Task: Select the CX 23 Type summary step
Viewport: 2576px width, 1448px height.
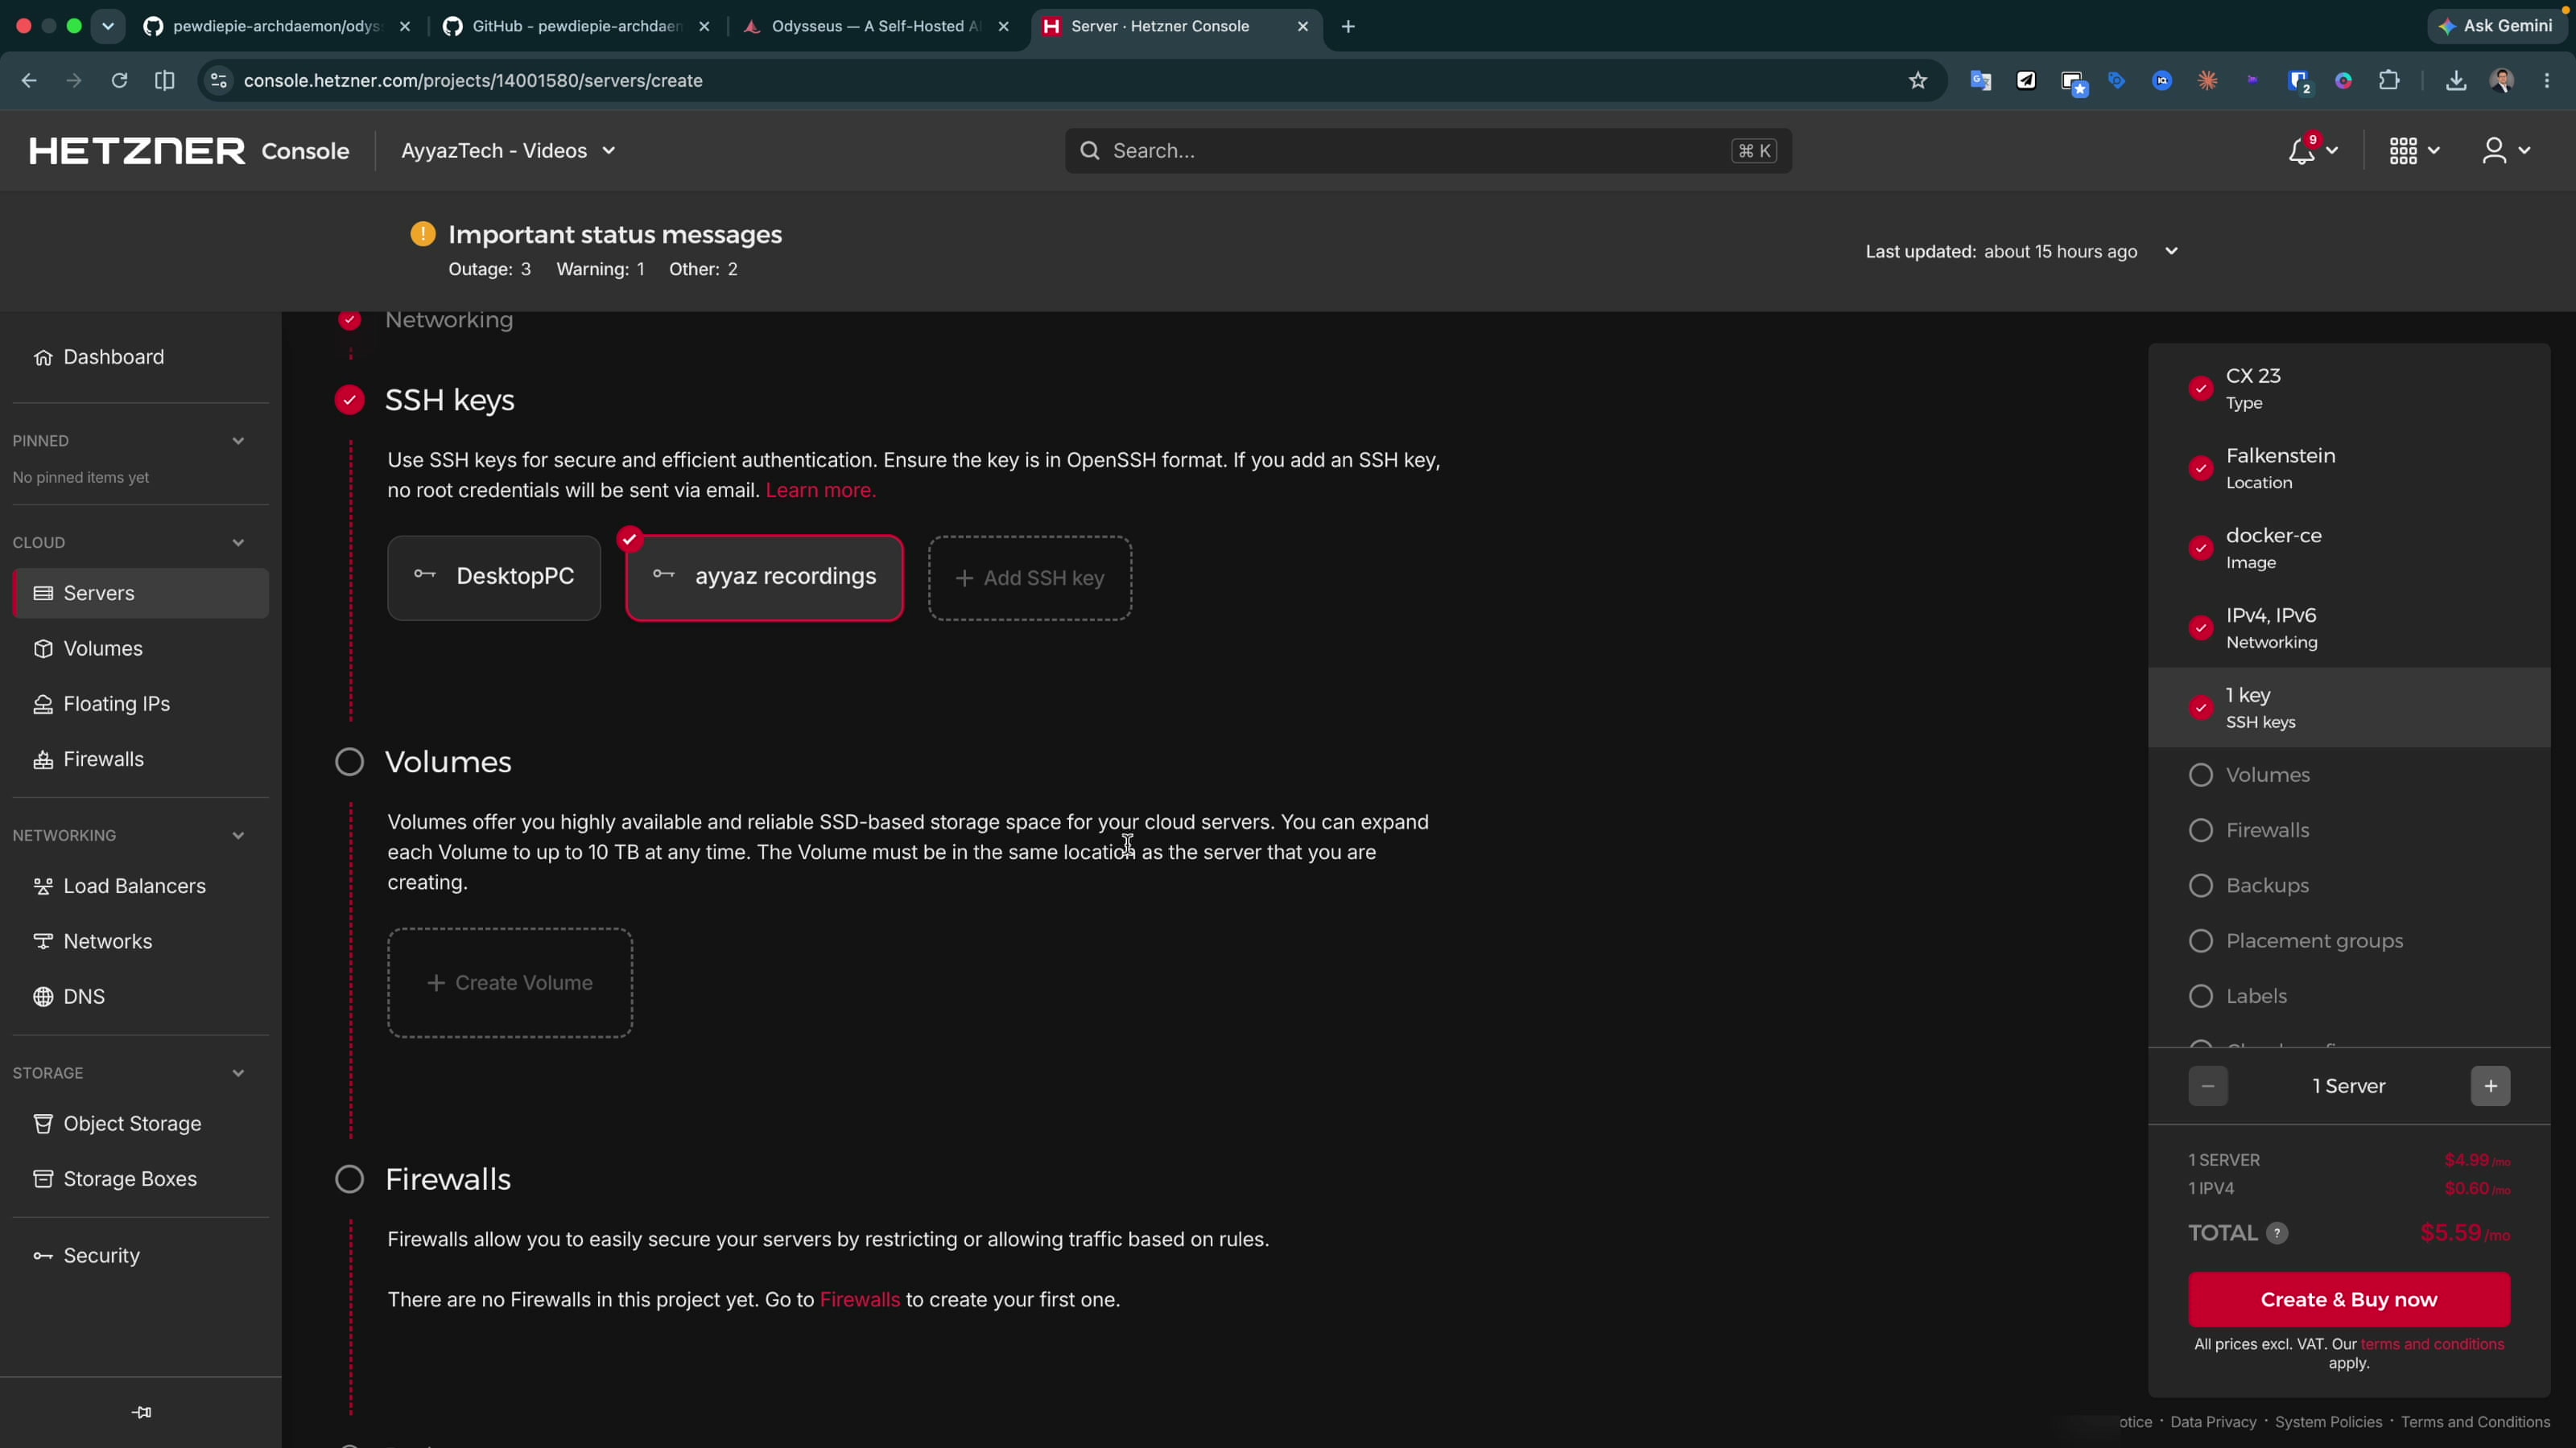Action: (x=2349, y=389)
